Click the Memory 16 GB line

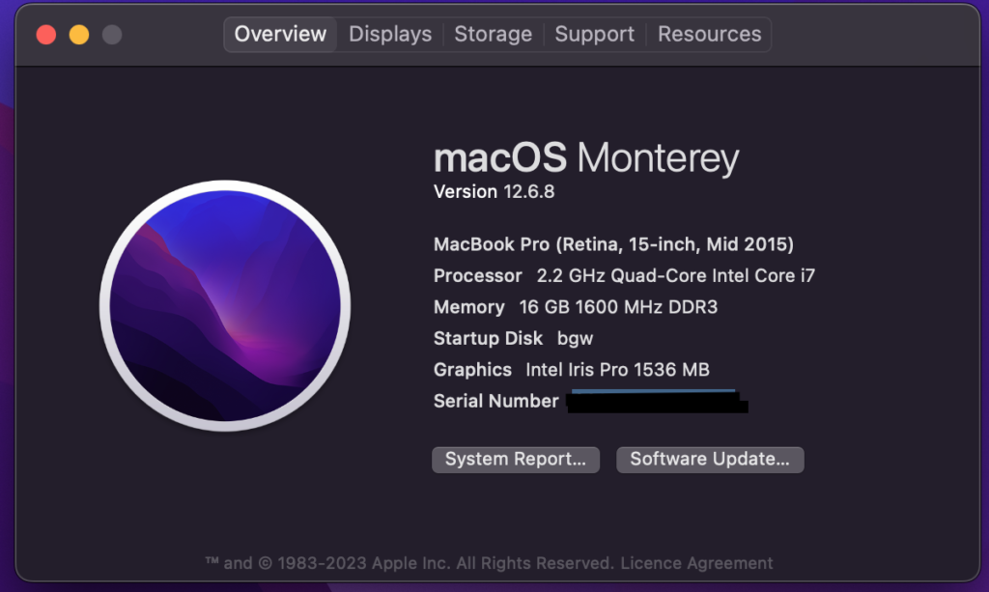[576, 307]
